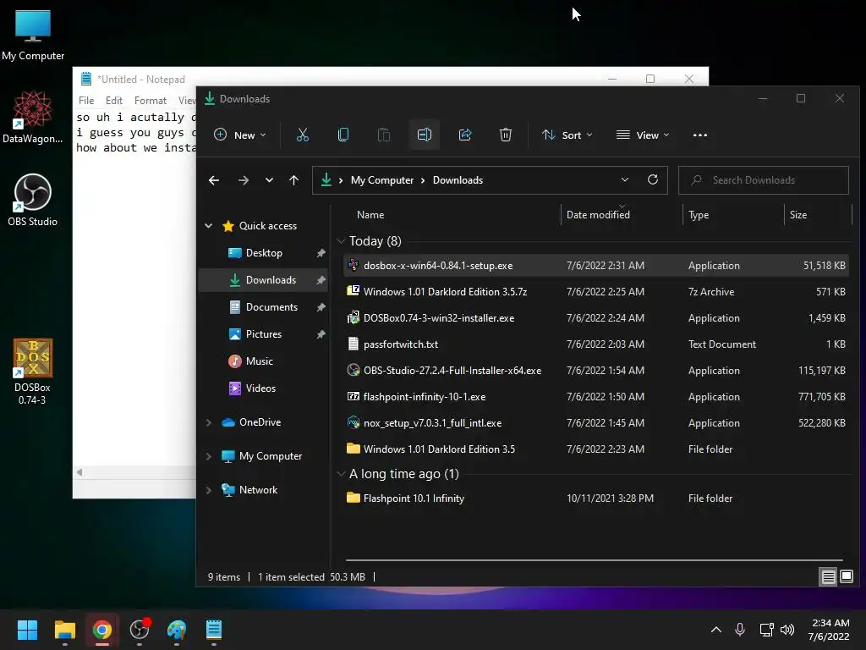Screen dimensions: 866x650
Task: Go back with the left arrow in Explorer
Action: [x=214, y=180]
